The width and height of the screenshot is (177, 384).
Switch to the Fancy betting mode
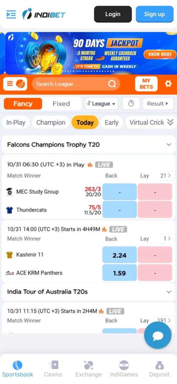tap(23, 103)
